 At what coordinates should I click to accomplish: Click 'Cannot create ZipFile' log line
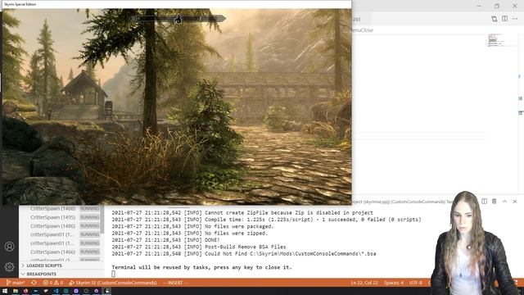coord(242,213)
